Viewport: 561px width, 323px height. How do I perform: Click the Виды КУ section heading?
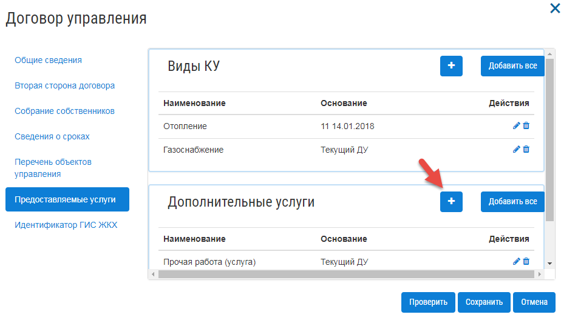(x=194, y=66)
